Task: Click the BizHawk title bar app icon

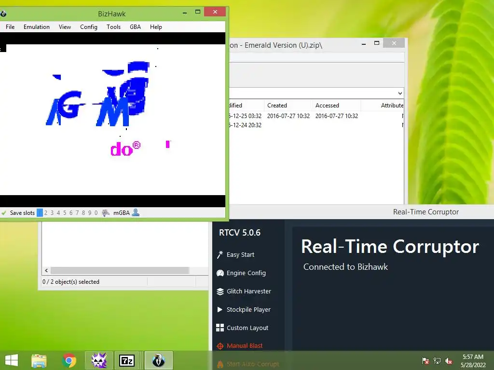Action: click(x=3, y=13)
